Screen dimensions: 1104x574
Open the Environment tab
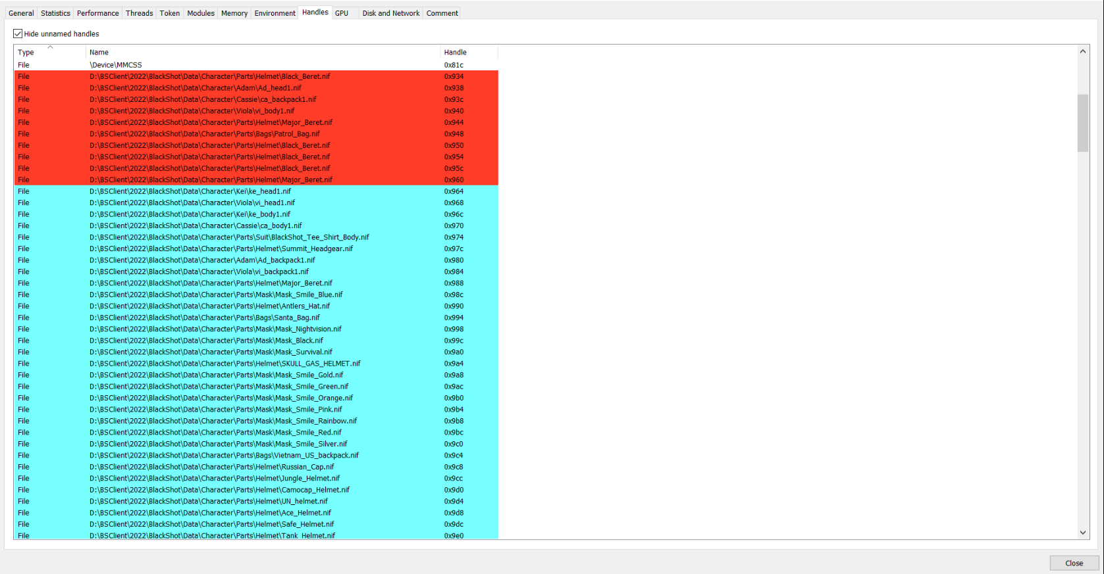[275, 13]
